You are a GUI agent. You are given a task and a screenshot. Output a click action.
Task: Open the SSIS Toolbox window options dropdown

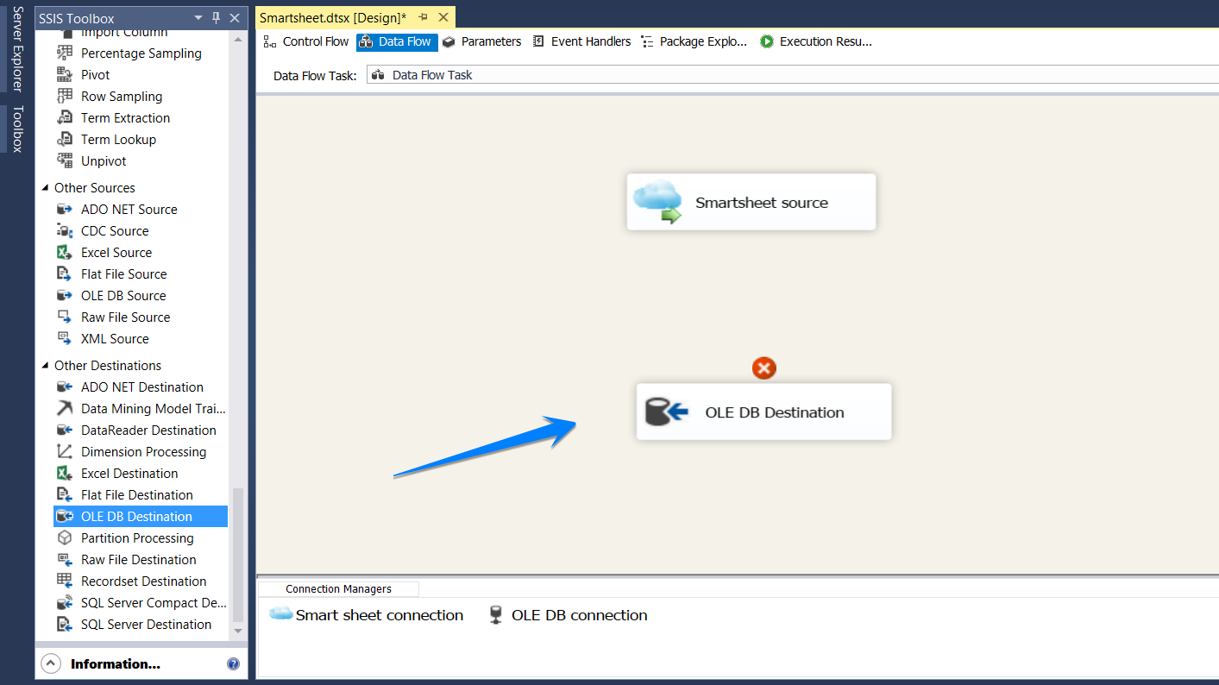(x=198, y=17)
